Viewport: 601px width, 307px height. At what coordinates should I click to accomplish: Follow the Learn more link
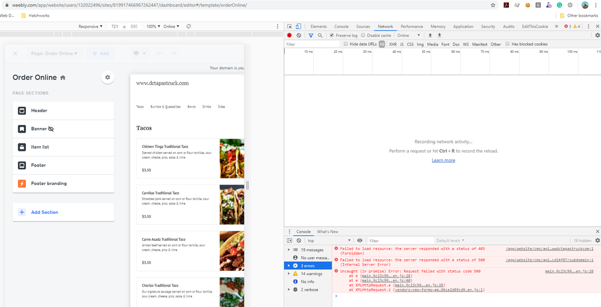coord(443,160)
